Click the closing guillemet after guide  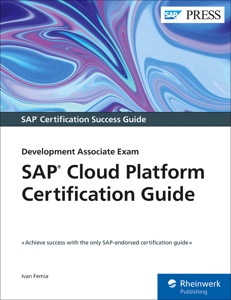191,243
